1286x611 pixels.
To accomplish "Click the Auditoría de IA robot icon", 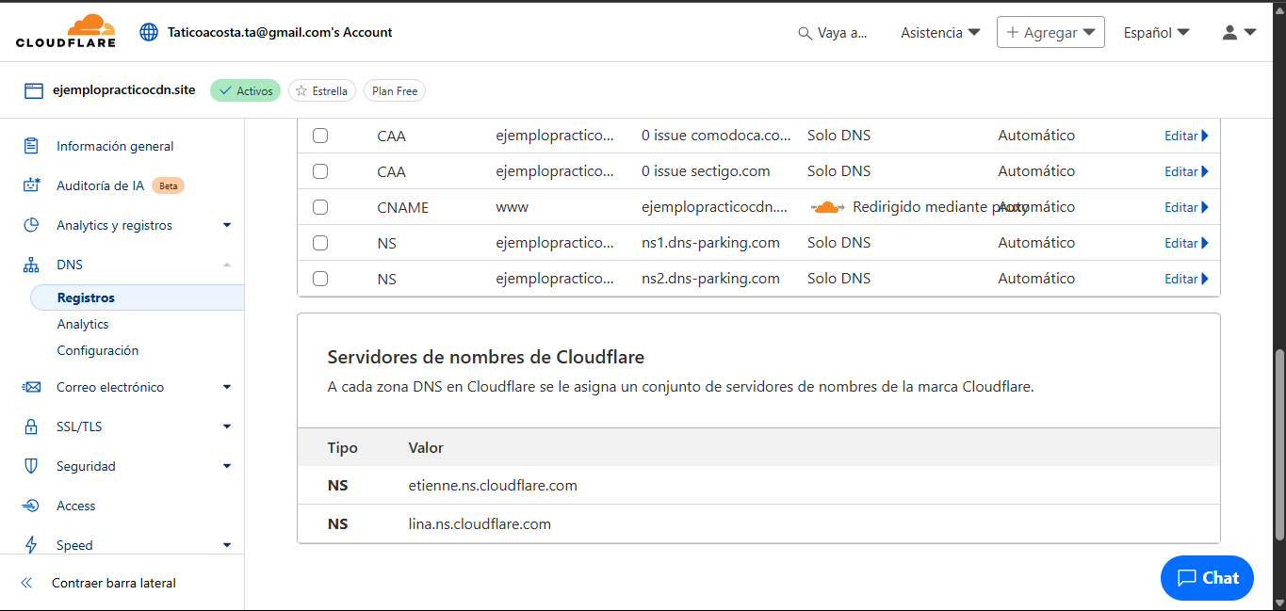I will click(x=31, y=185).
